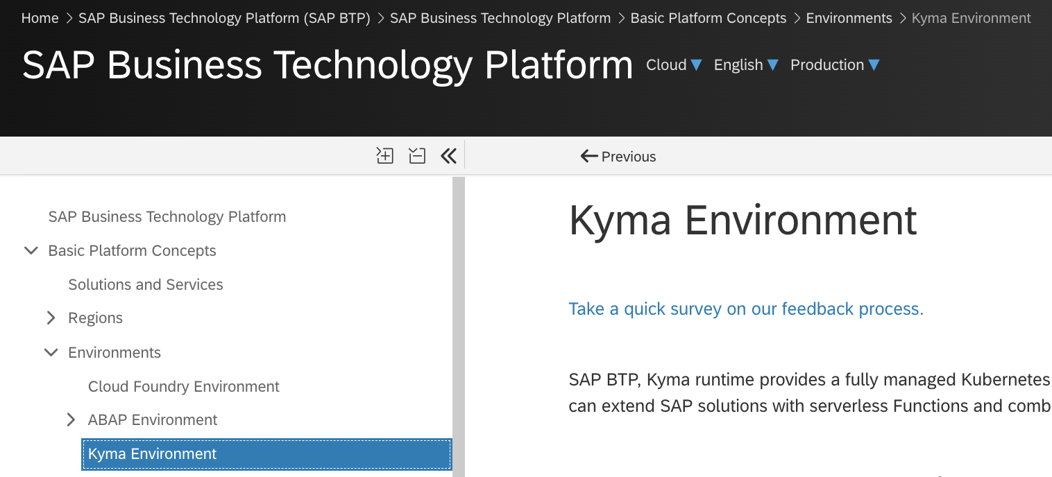Expand the ABAP Environment node
The image size is (1052, 477).
pyautogui.click(x=71, y=420)
